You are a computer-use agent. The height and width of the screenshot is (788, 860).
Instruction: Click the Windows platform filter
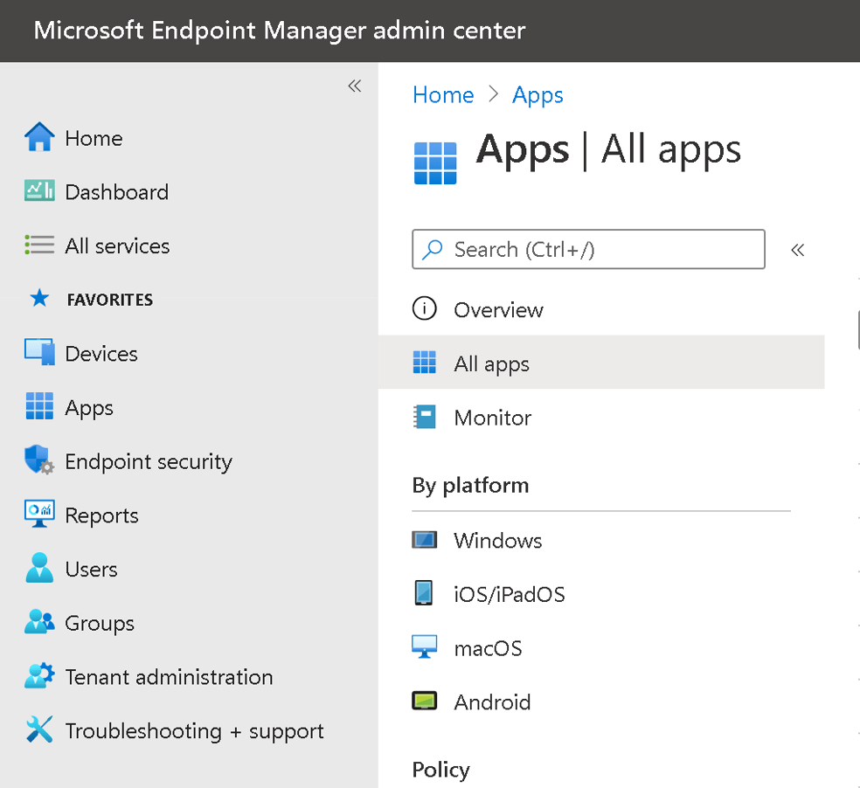click(497, 540)
